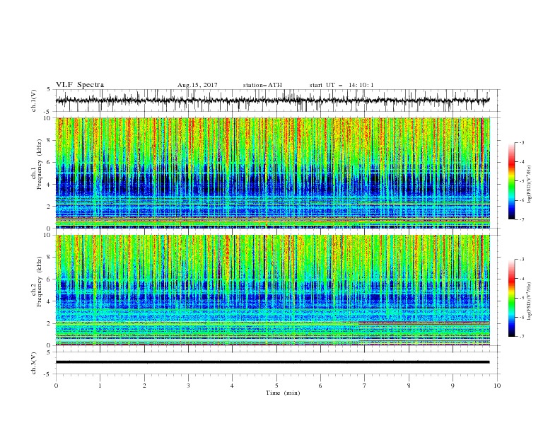The width and height of the screenshot is (560, 433).
Task: Click the "-5" label on ch.1 color bar
Action: coord(521,181)
